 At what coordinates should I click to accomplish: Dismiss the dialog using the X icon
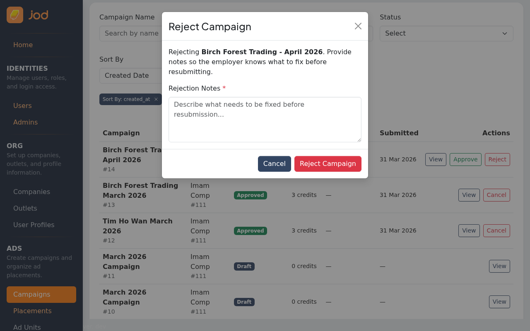point(358,26)
